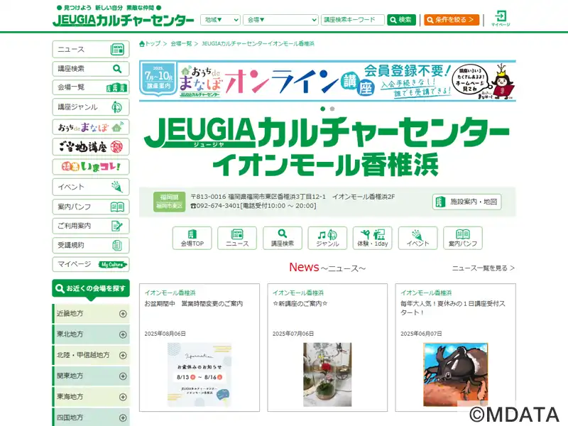
Task: Expand the 四国地方 region
Action: [91, 417]
